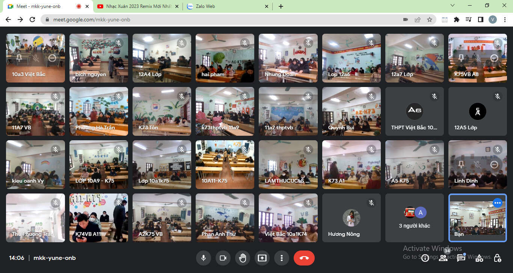Click the red Leave call button
This screenshot has height=273, width=513.
pyautogui.click(x=304, y=258)
